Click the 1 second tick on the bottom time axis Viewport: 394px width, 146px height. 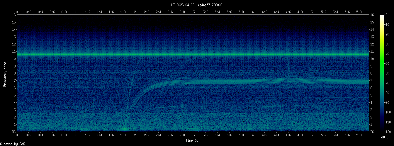(x=76, y=136)
